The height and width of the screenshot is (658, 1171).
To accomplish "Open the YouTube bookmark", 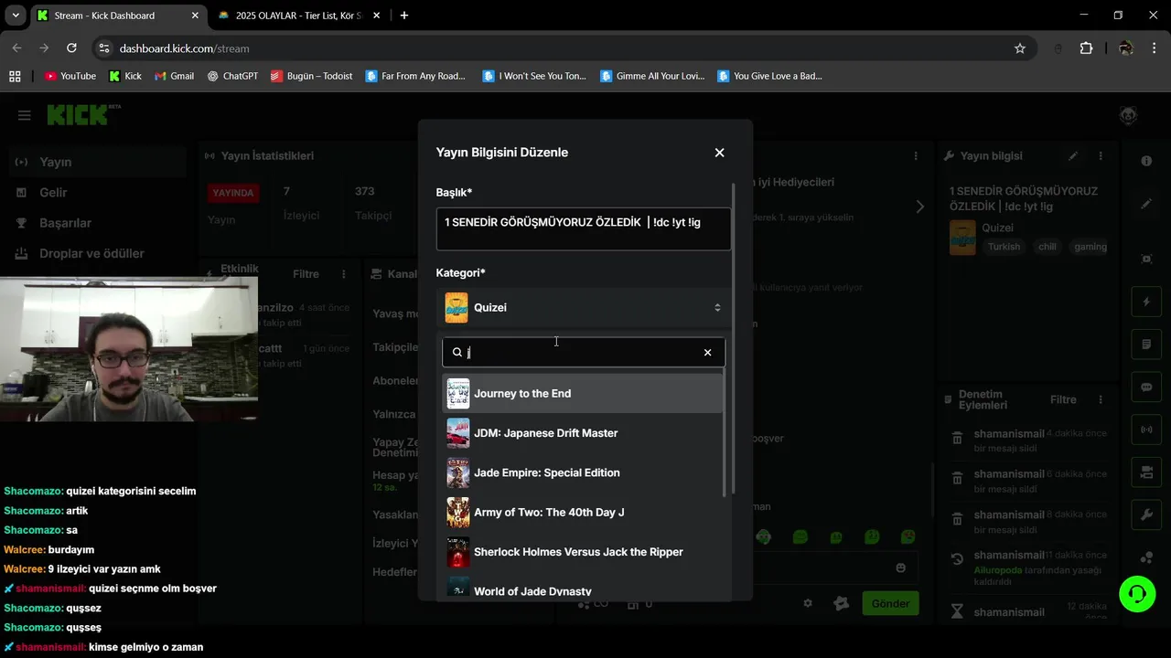I will 70,76.
